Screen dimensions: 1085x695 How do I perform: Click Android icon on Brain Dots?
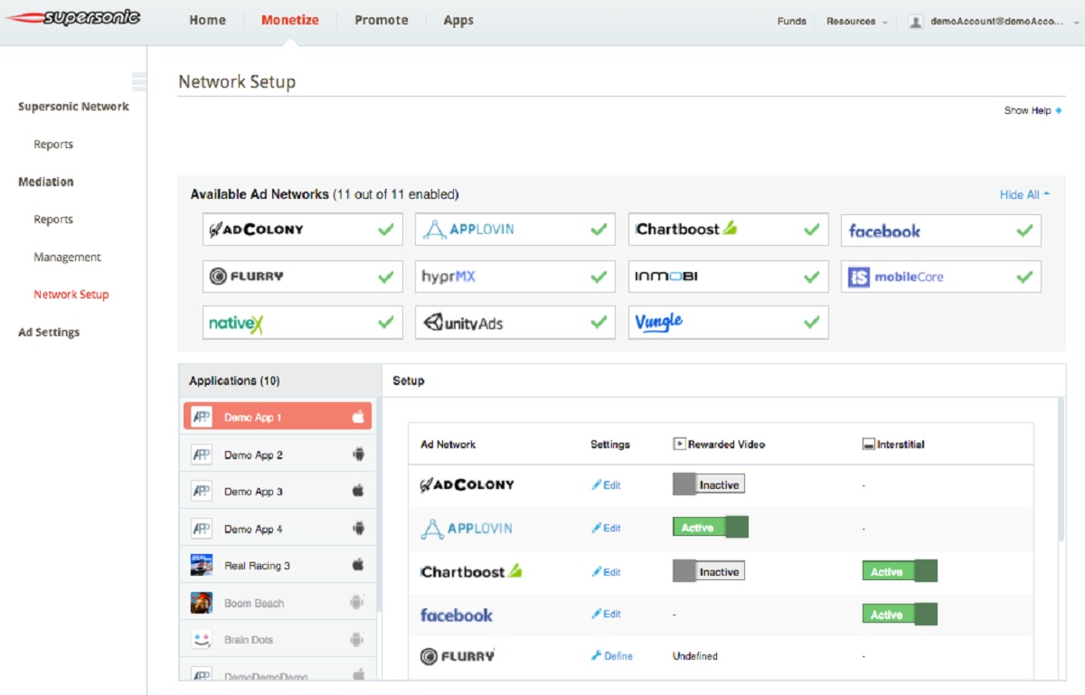(358, 639)
